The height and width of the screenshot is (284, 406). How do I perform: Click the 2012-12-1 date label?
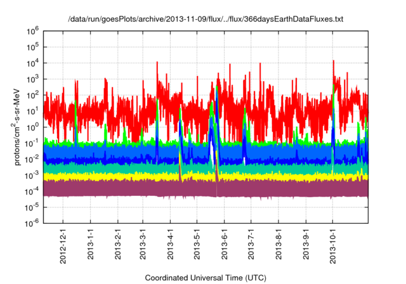(63, 246)
